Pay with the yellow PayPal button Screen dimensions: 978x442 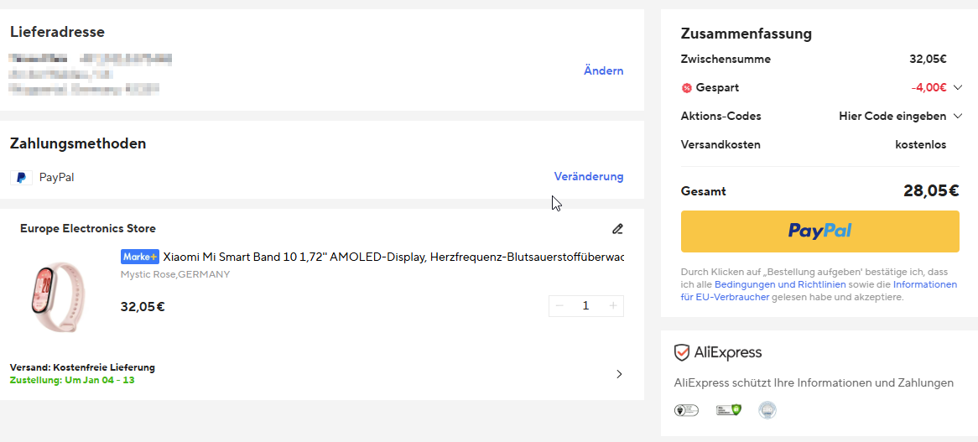coord(819,231)
